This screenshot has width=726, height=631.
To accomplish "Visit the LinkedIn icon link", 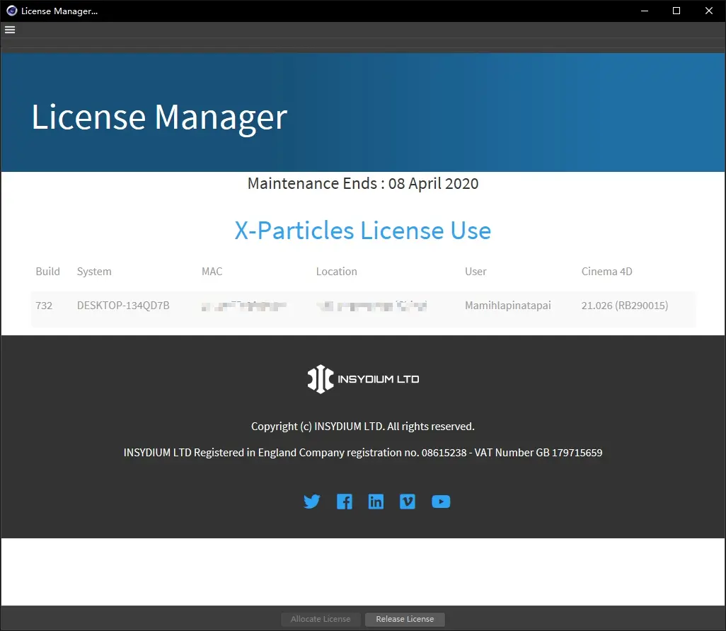I will click(376, 502).
